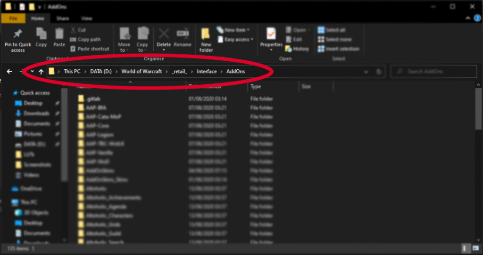This screenshot has height=255, width=483.
Task: Click the up-one-level arrow button
Action: point(41,72)
